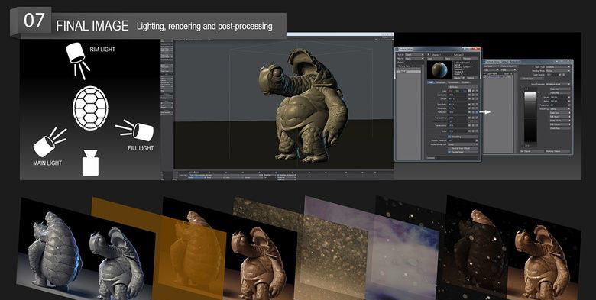Click the Reflection texture T button

coord(477,112)
